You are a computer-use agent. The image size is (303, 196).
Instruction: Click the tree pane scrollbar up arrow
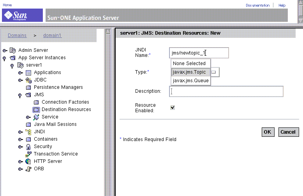(x=108, y=31)
